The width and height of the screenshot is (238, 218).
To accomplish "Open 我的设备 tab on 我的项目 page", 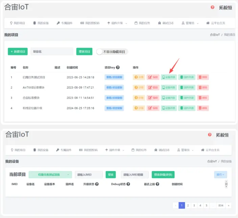I will coord(41,23).
